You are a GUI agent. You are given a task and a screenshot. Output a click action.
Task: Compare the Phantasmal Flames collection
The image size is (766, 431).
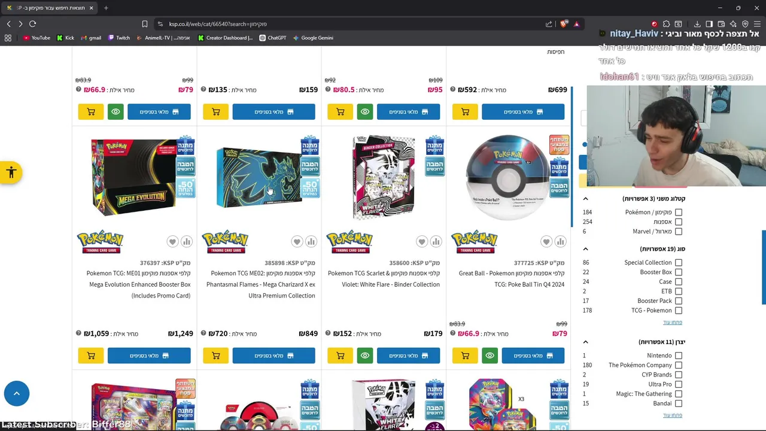point(311,242)
